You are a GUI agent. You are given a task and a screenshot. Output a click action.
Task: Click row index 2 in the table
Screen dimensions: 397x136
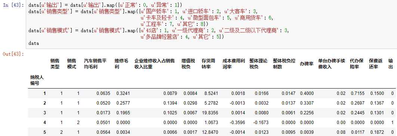pos(45,103)
